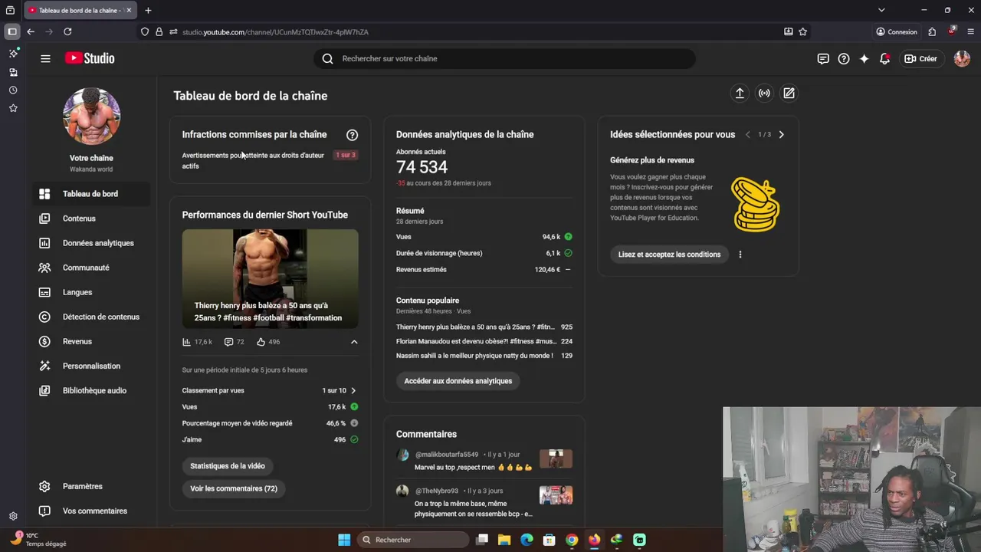
Task: Click the '1 sur 3' copyright warning badge
Action: [346, 155]
